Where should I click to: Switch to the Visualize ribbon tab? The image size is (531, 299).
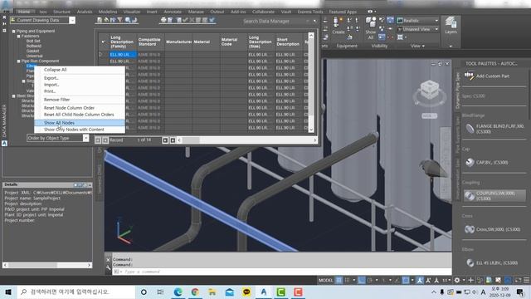(x=131, y=12)
